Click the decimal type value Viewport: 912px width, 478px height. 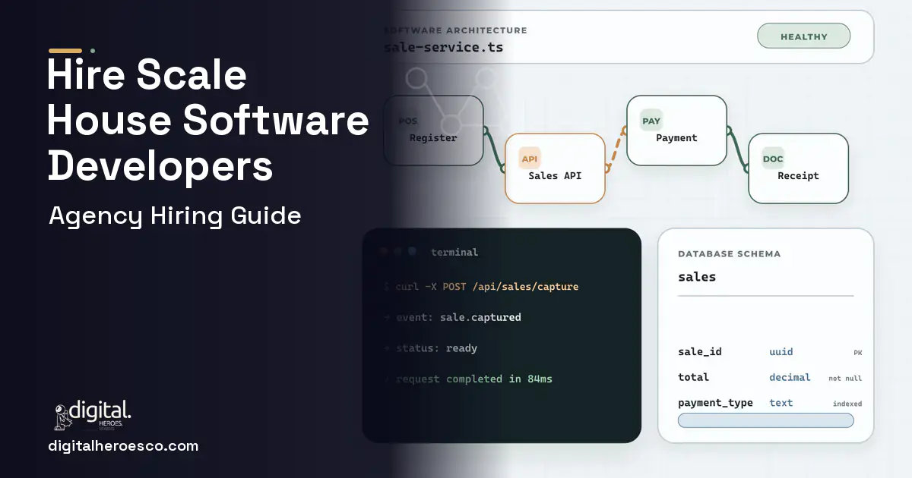[790, 377]
